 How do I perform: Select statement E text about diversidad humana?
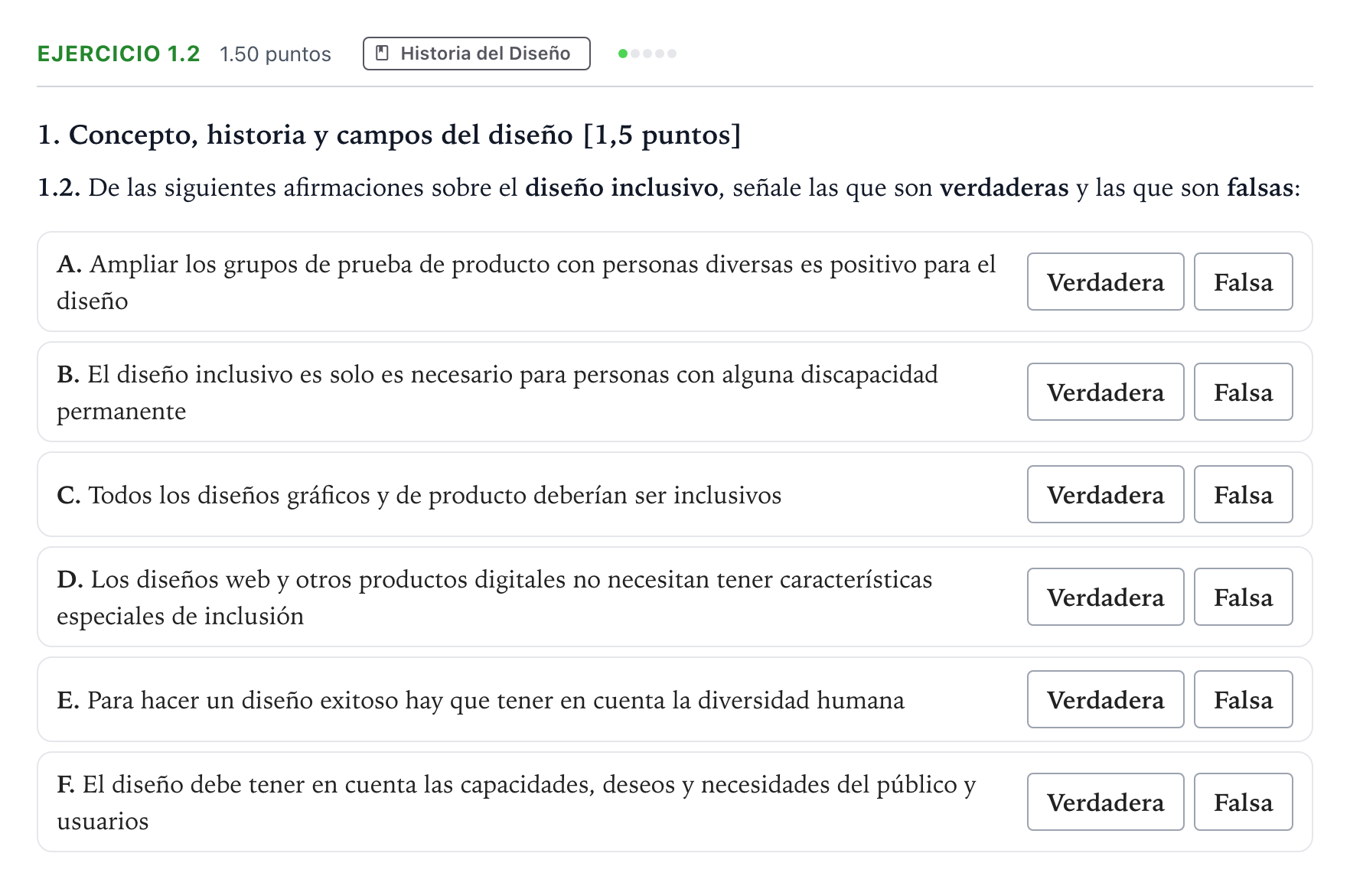click(x=480, y=700)
